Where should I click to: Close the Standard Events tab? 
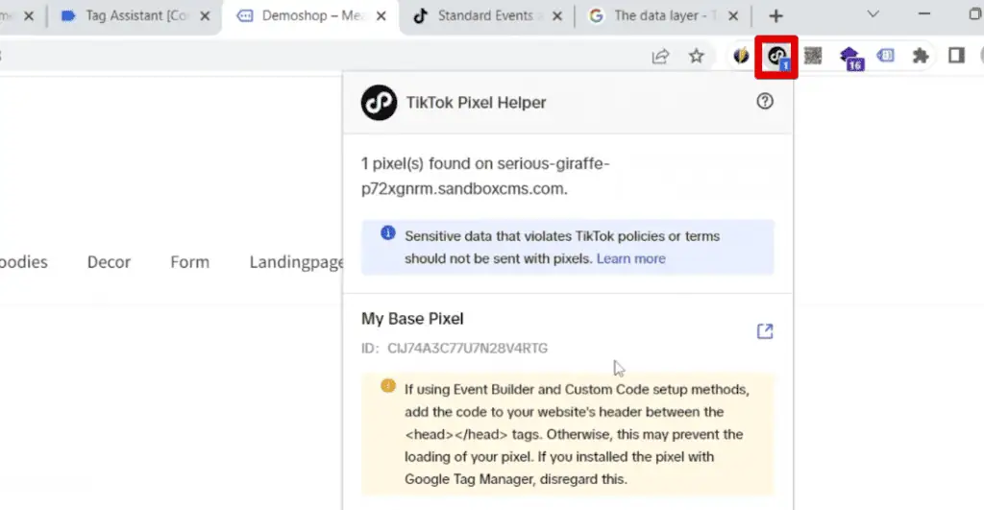[x=556, y=16]
